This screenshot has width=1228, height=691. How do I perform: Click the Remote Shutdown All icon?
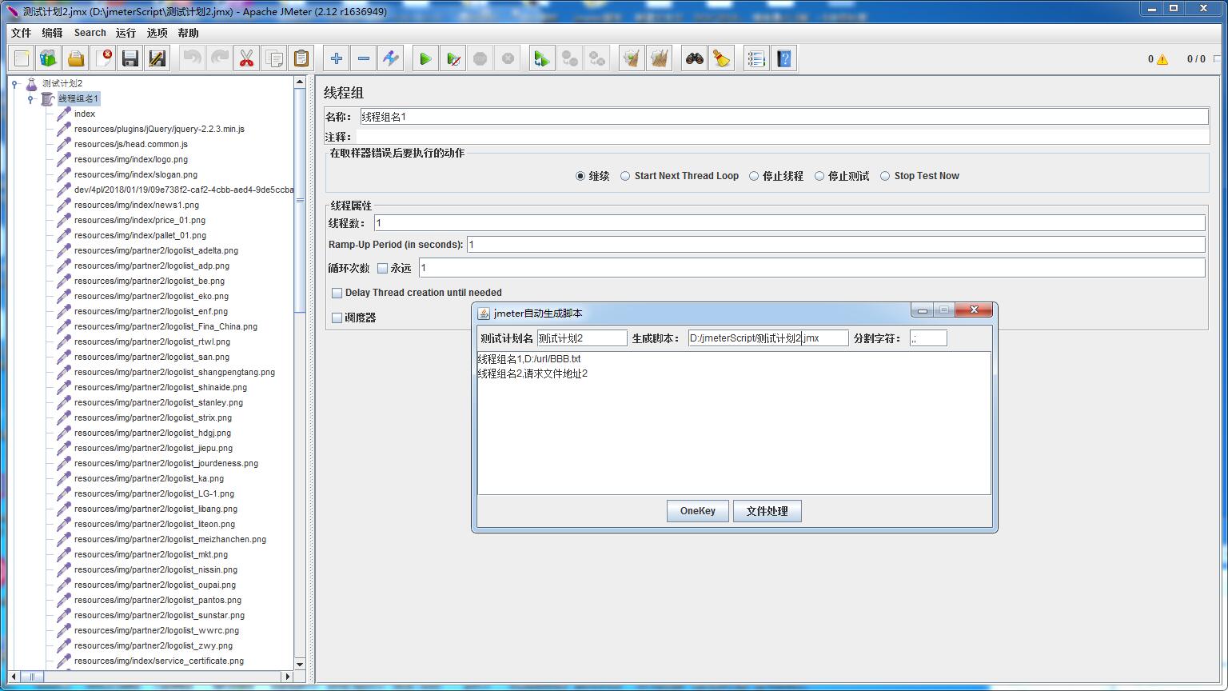click(596, 58)
